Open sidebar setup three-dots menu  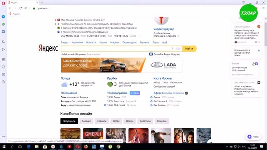pyautogui.click(x=3, y=137)
